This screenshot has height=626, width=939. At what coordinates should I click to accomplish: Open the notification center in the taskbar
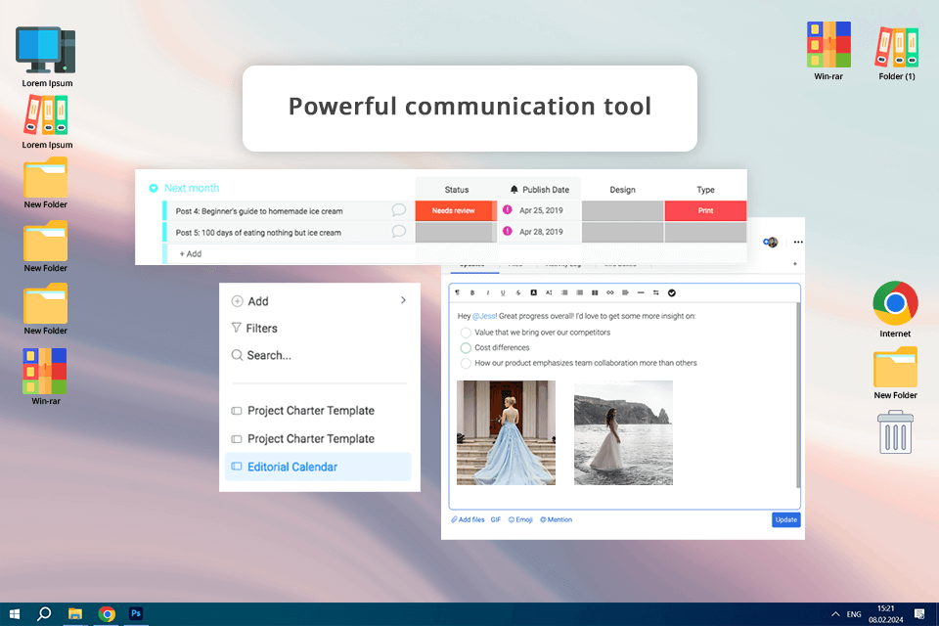pyautogui.click(x=919, y=613)
